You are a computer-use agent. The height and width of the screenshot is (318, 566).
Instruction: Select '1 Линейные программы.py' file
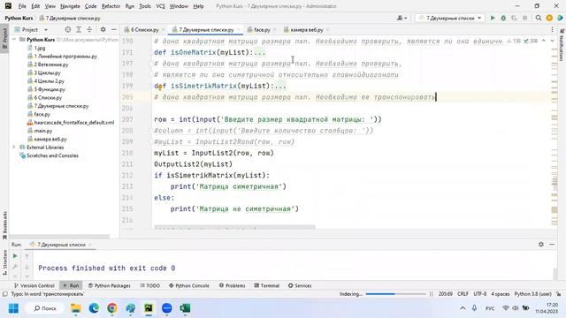[63, 57]
